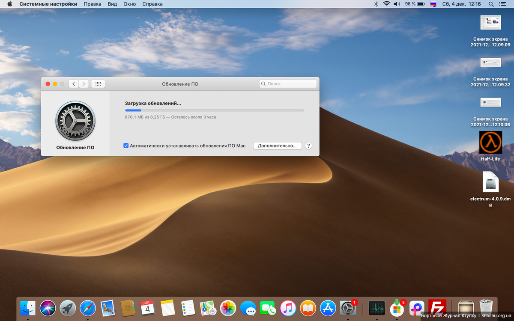Open Spotlight search magnifier in menu bar
Image resolution: width=514 pixels, height=321 pixels.
coord(491,4)
